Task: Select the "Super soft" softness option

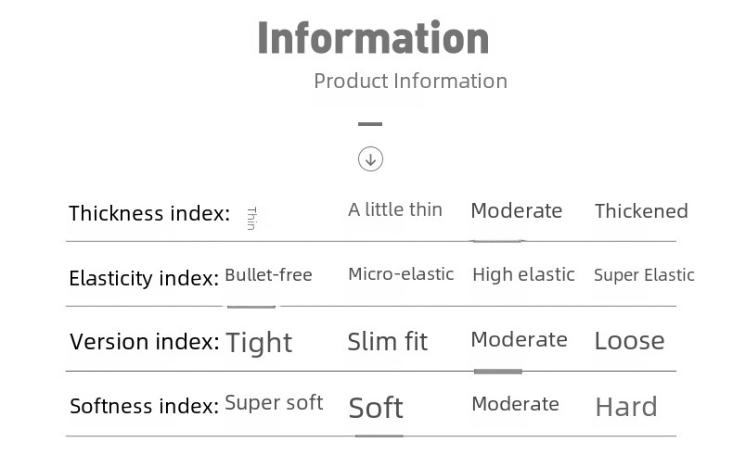Action: pyautogui.click(x=274, y=403)
